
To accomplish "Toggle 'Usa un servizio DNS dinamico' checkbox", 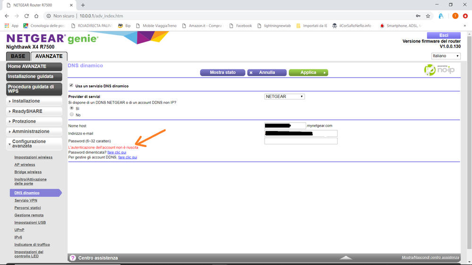I will click(x=71, y=86).
